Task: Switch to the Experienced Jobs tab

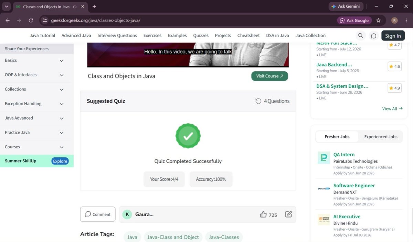Action: pyautogui.click(x=381, y=137)
